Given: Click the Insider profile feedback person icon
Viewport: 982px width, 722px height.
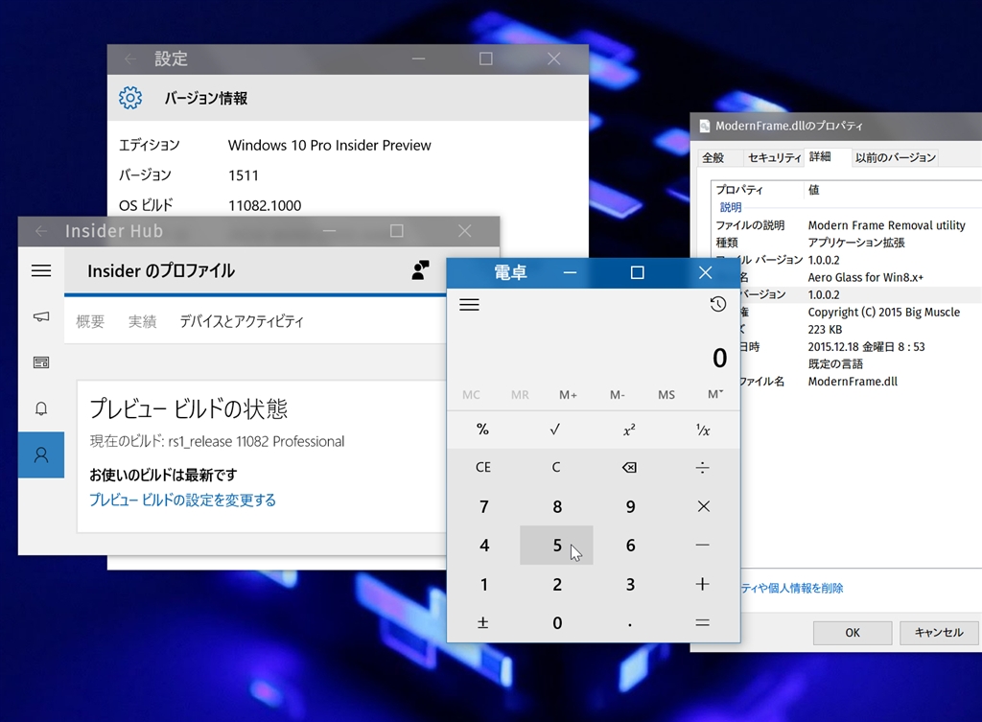Looking at the screenshot, I should click(x=420, y=269).
